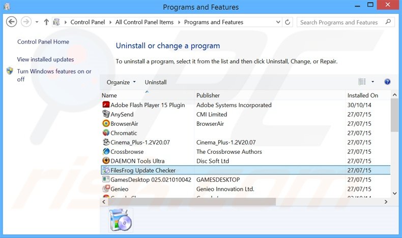Select the Genieo entry name
Image resolution: width=402 pixels, height=238 pixels.
tap(120, 189)
